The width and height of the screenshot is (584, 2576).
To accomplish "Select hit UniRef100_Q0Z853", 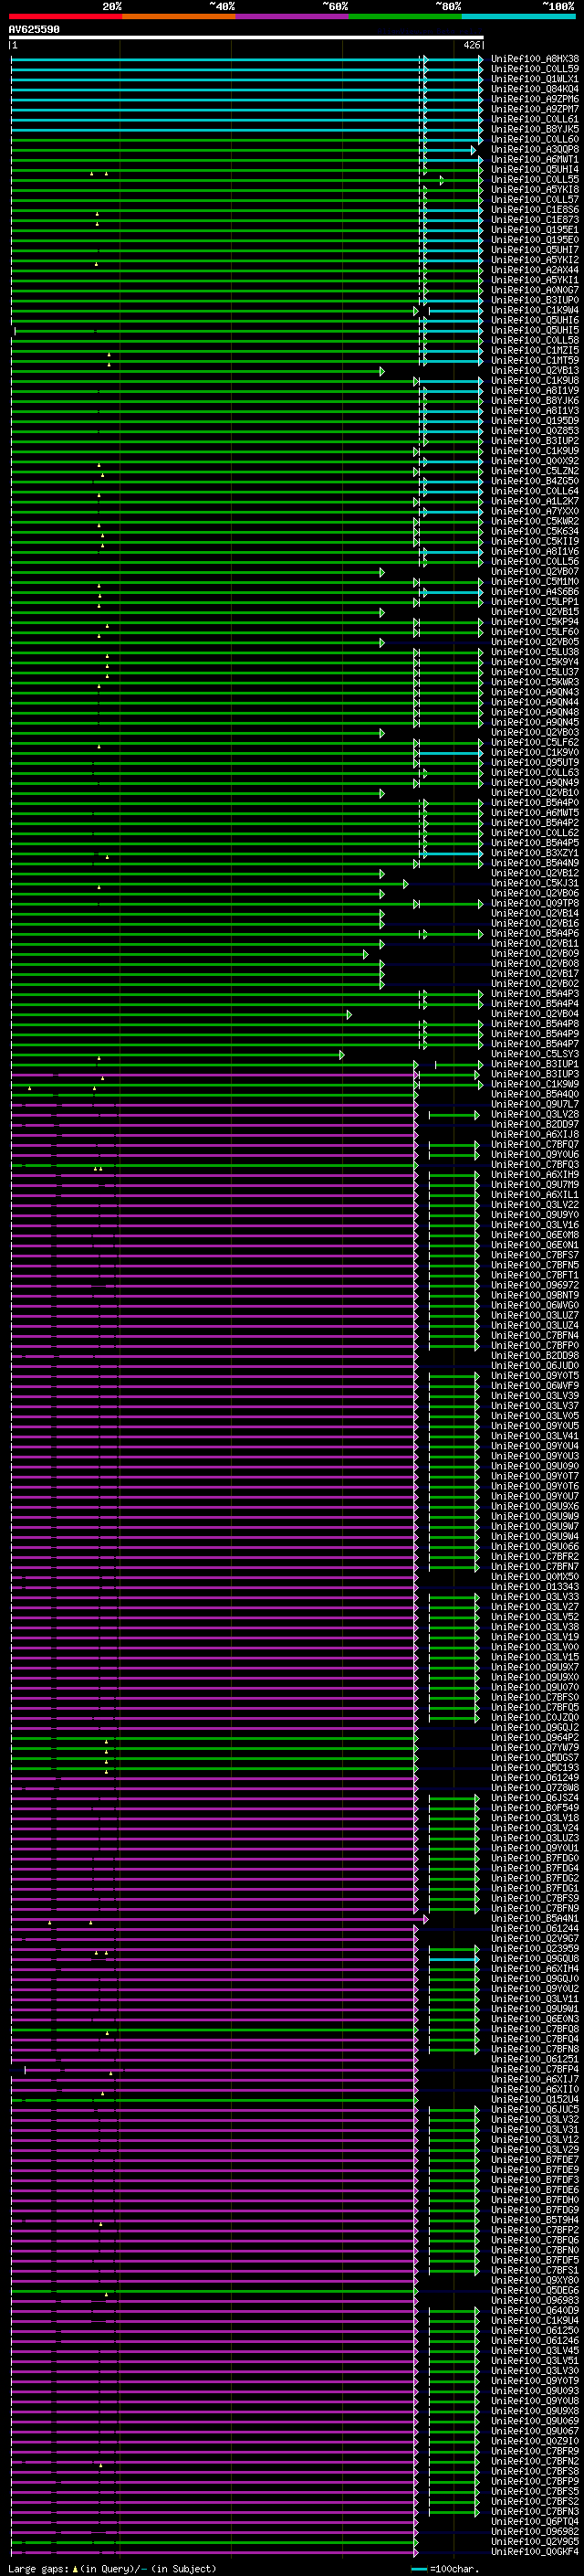I will coord(535,431).
